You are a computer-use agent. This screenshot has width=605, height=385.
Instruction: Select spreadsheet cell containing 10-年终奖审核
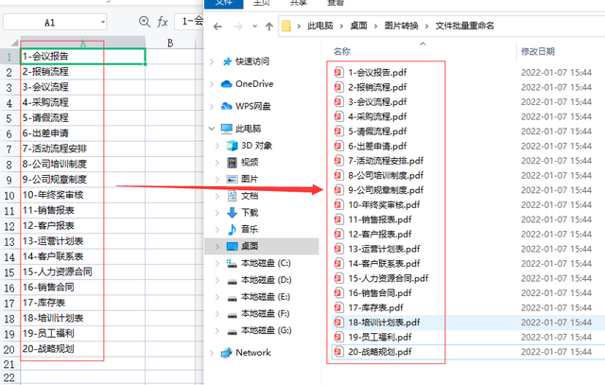53,195
